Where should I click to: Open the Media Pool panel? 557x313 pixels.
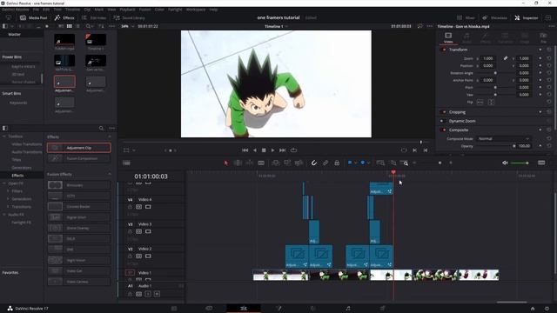tap(33, 17)
